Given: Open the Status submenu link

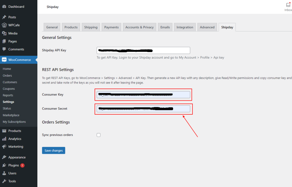Looking at the screenshot, I should click(7, 108).
